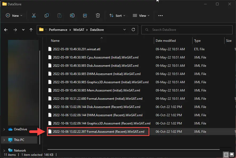Image resolution: width=236 pixels, height=158 pixels.
Task: Select OneDrive in navigation pane
Action: click(20, 129)
